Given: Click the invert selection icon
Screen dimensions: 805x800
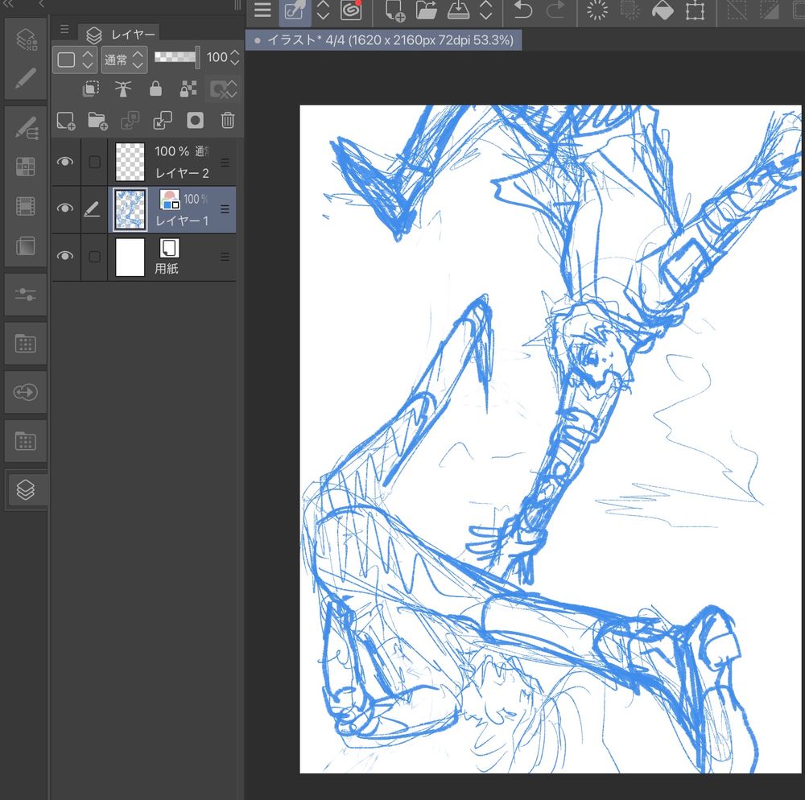Looking at the screenshot, I should point(769,10).
